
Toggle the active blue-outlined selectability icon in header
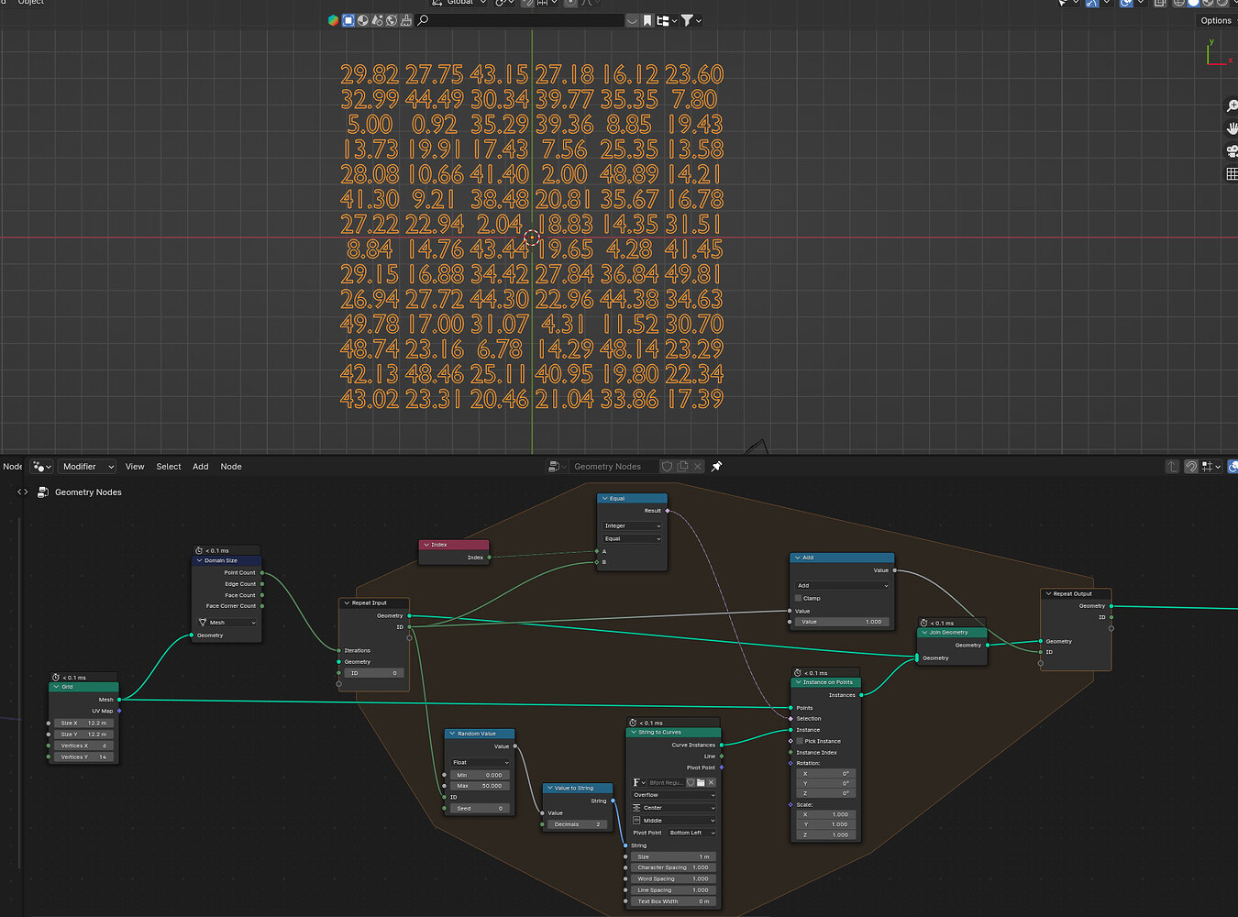coord(348,20)
